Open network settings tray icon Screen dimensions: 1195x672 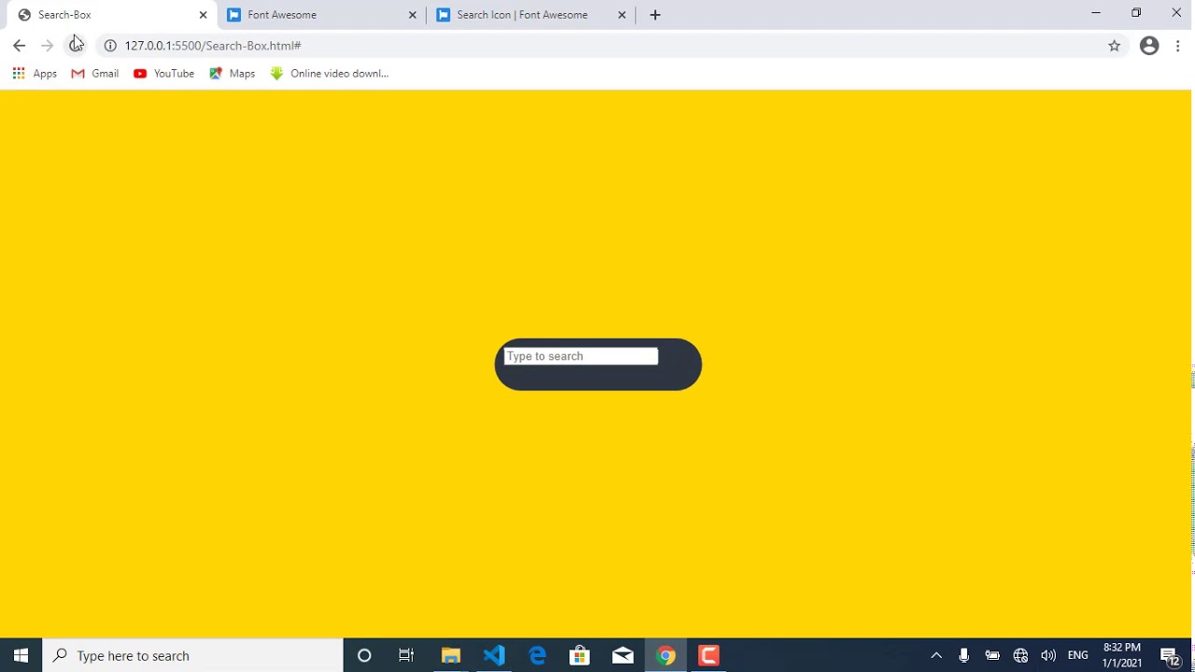1020,655
